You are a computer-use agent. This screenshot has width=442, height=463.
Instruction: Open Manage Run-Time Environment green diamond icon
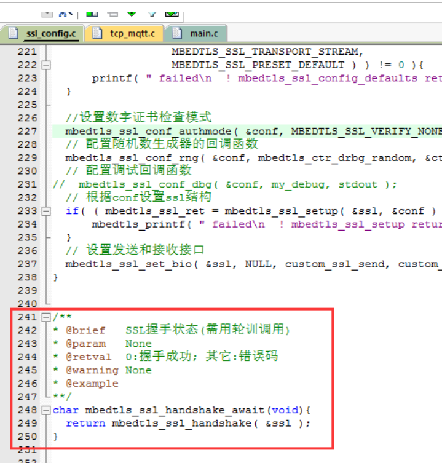pos(132,12)
